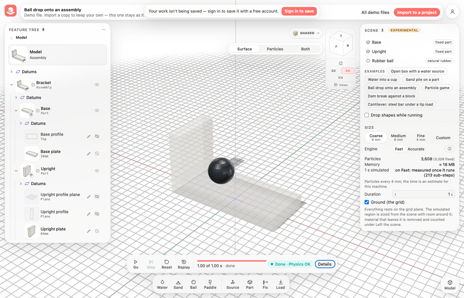Enable Drop shapes while running
Image resolution: width=464 pixels, height=298 pixels.
(x=367, y=115)
